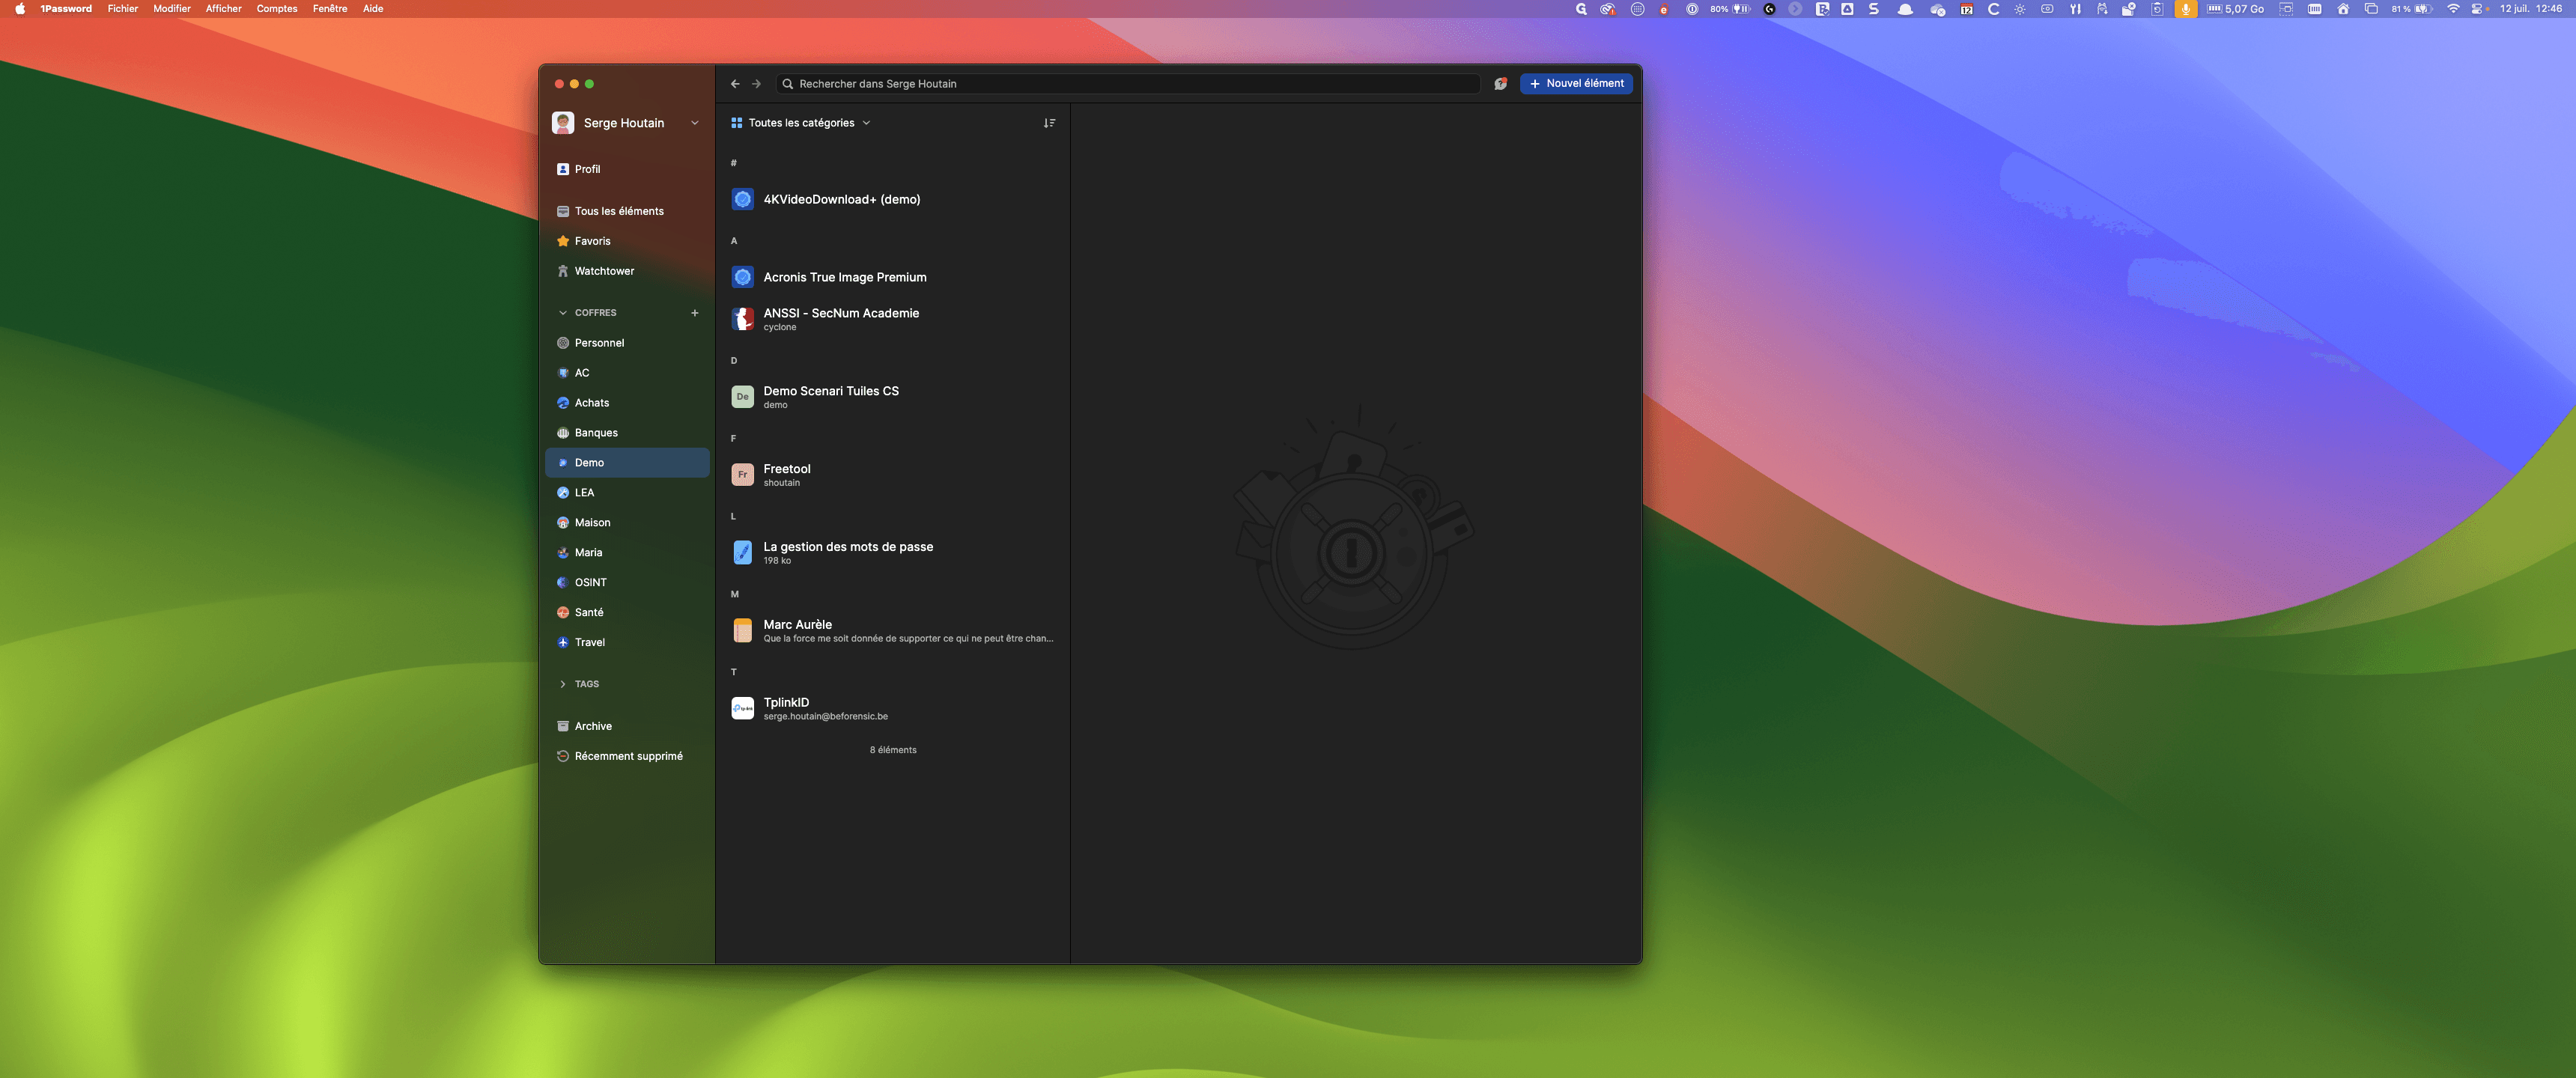
Task: Open the Modifier menu
Action: point(172,9)
